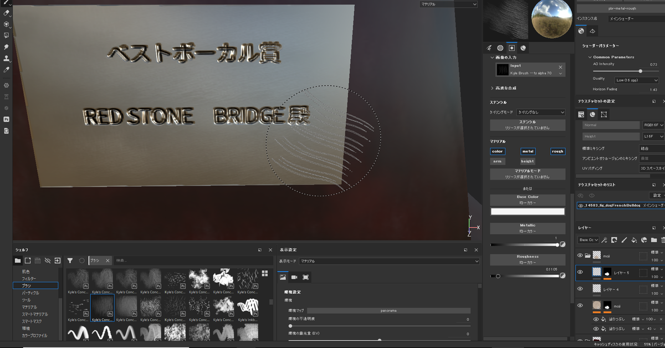Open the Height L16F format dropdown
The width and height of the screenshot is (665, 348).
click(653, 136)
